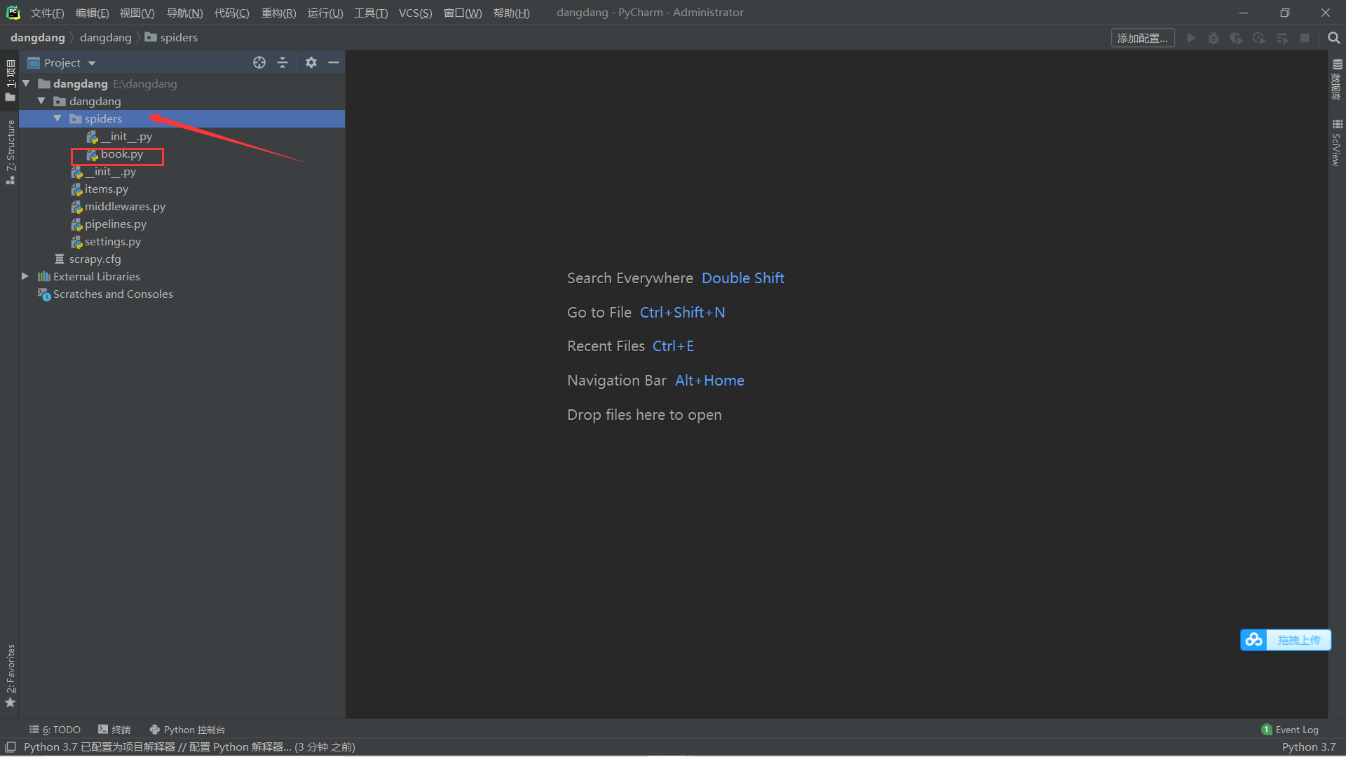1346x757 pixels.
Task: Click the Debug bug icon in toolbar
Action: pos(1214,38)
